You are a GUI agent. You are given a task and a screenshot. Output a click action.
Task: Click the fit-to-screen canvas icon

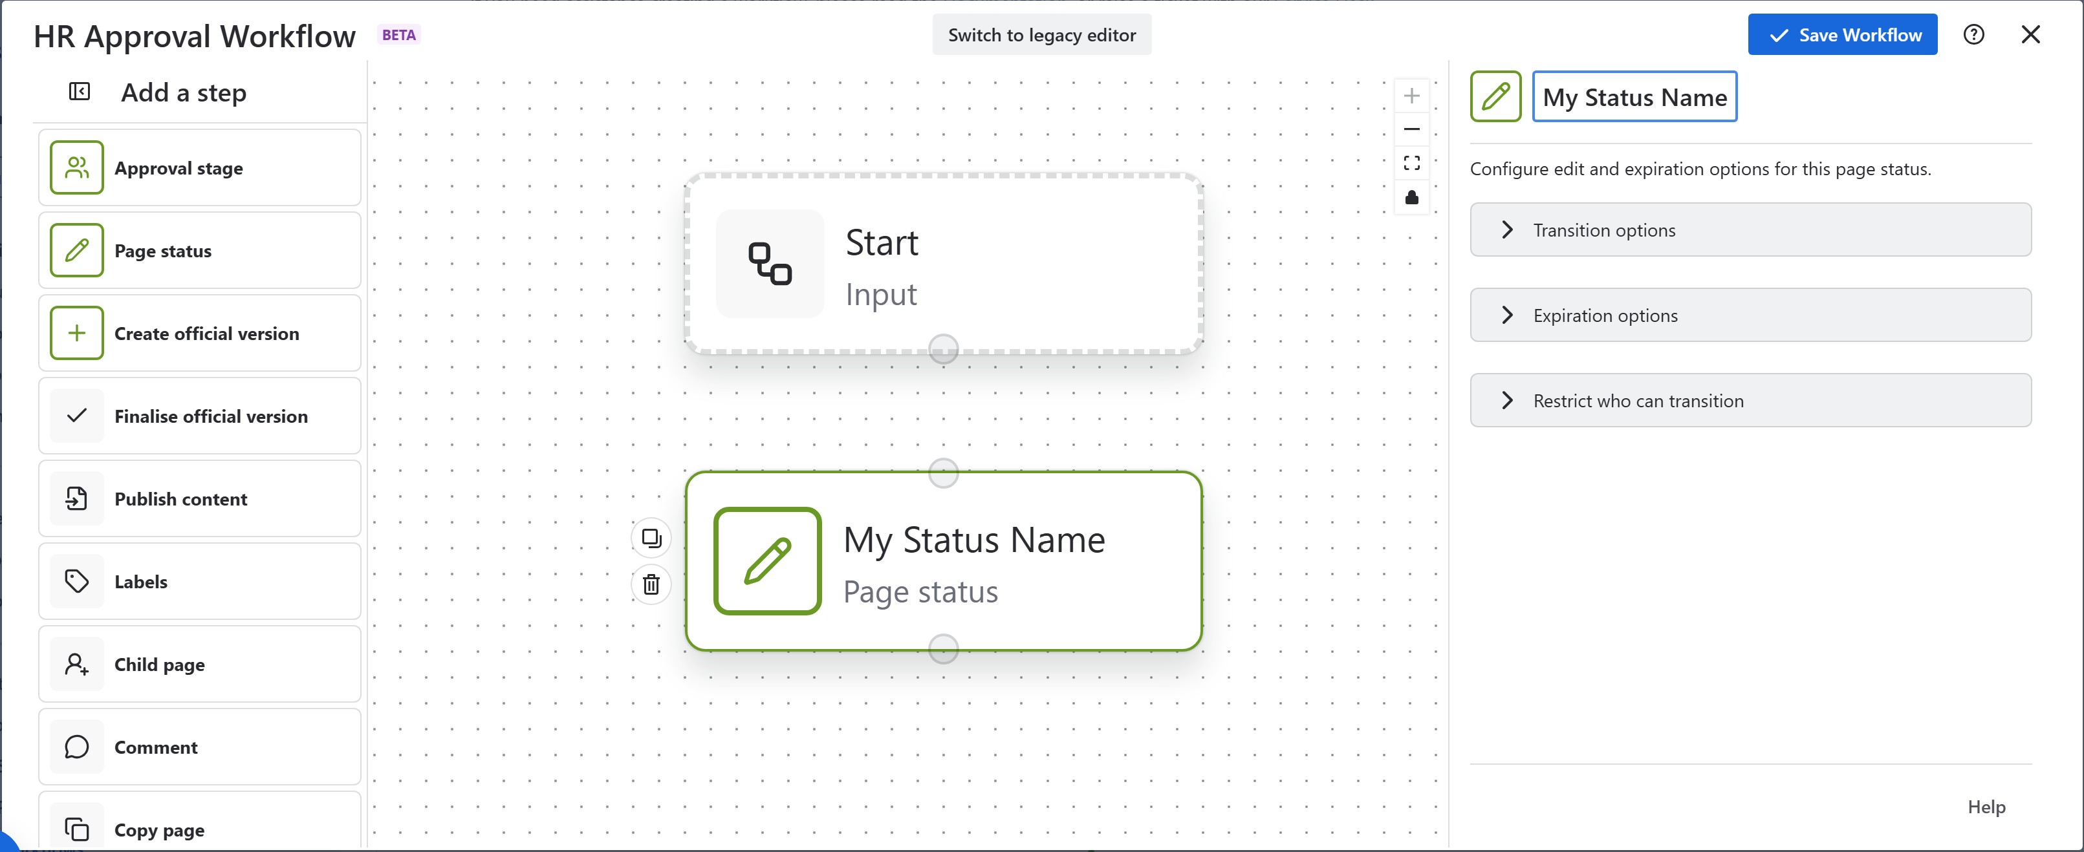(x=1412, y=162)
